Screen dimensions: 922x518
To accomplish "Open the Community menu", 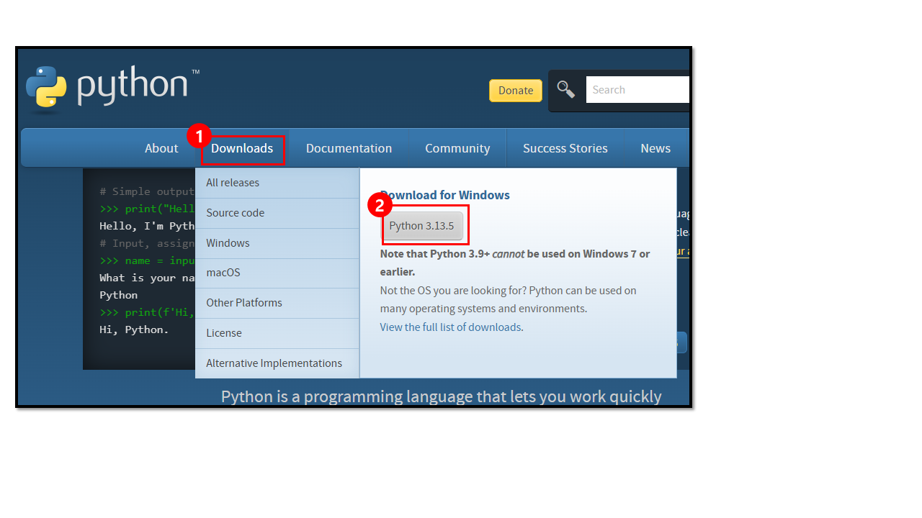I will pos(457,148).
